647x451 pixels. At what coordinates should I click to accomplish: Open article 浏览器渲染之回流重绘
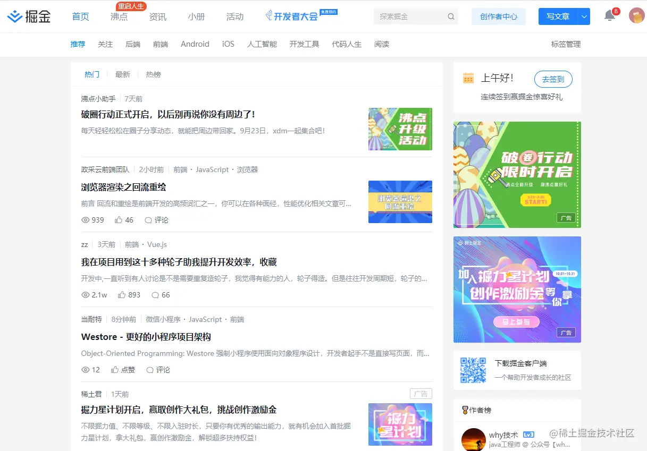tap(124, 187)
